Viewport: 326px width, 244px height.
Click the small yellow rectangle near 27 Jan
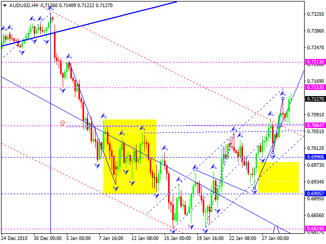pyautogui.click(x=279, y=177)
